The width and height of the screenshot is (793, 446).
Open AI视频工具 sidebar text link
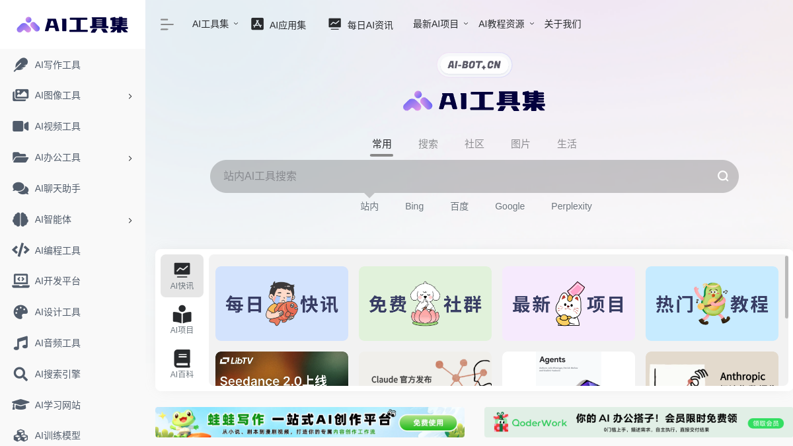point(57,126)
